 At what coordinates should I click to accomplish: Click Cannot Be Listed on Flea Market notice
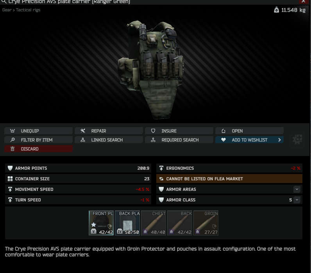point(229,179)
